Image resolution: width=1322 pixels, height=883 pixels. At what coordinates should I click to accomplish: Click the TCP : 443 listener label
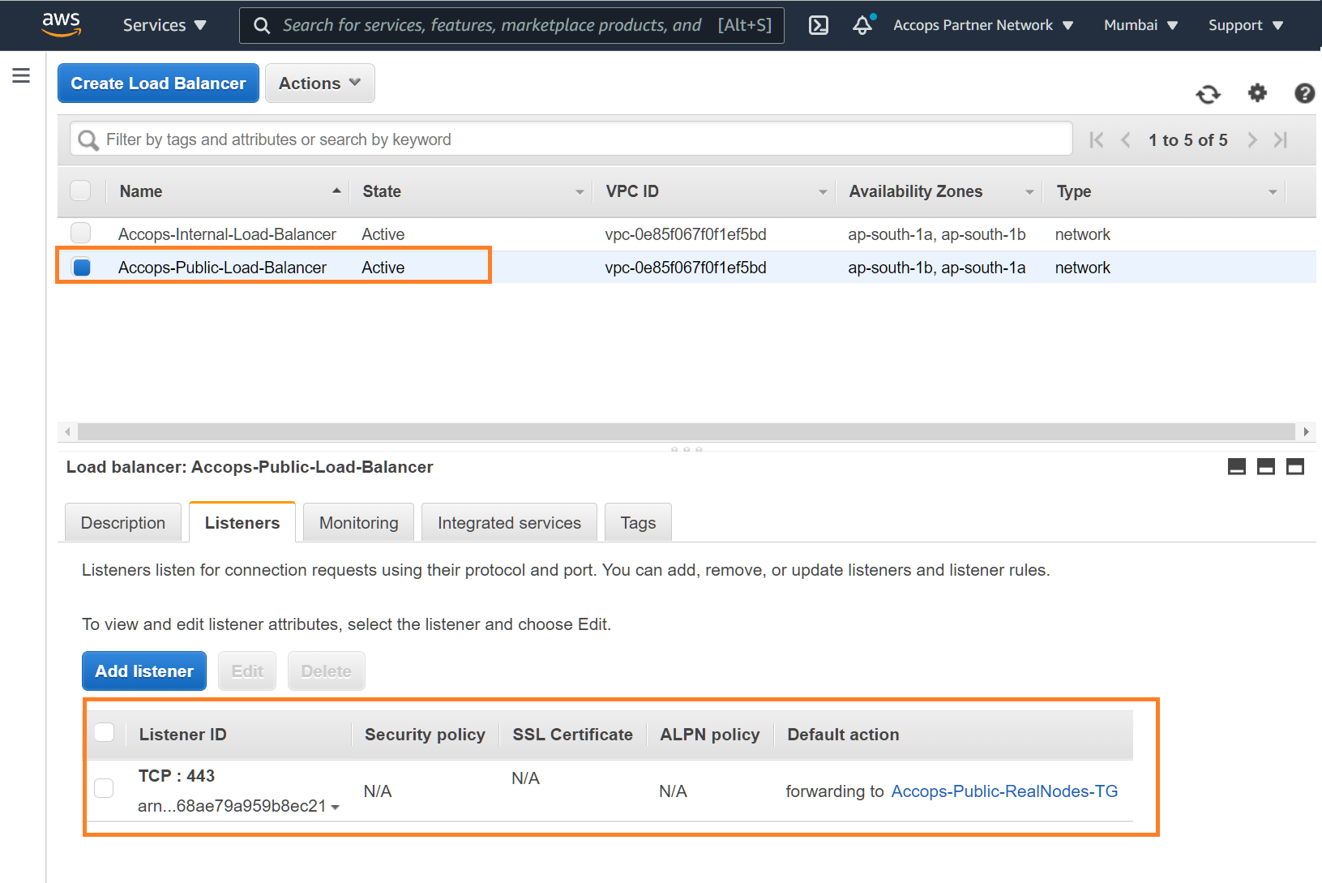point(177,776)
